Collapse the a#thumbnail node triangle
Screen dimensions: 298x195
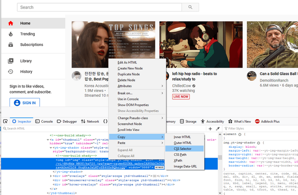tap(48, 140)
